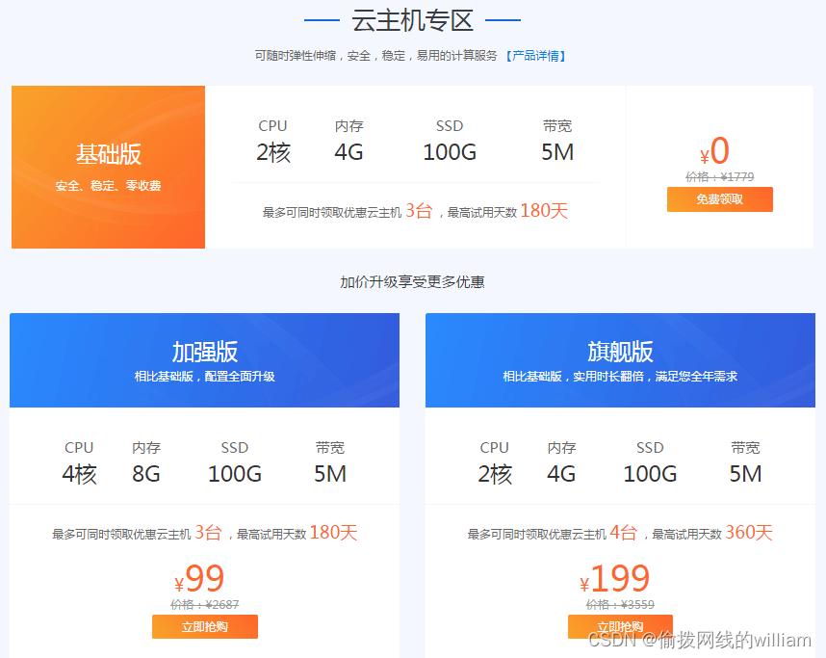Click the 180天 text in 基础版
Screen dimensions: 826x658
(x=544, y=211)
